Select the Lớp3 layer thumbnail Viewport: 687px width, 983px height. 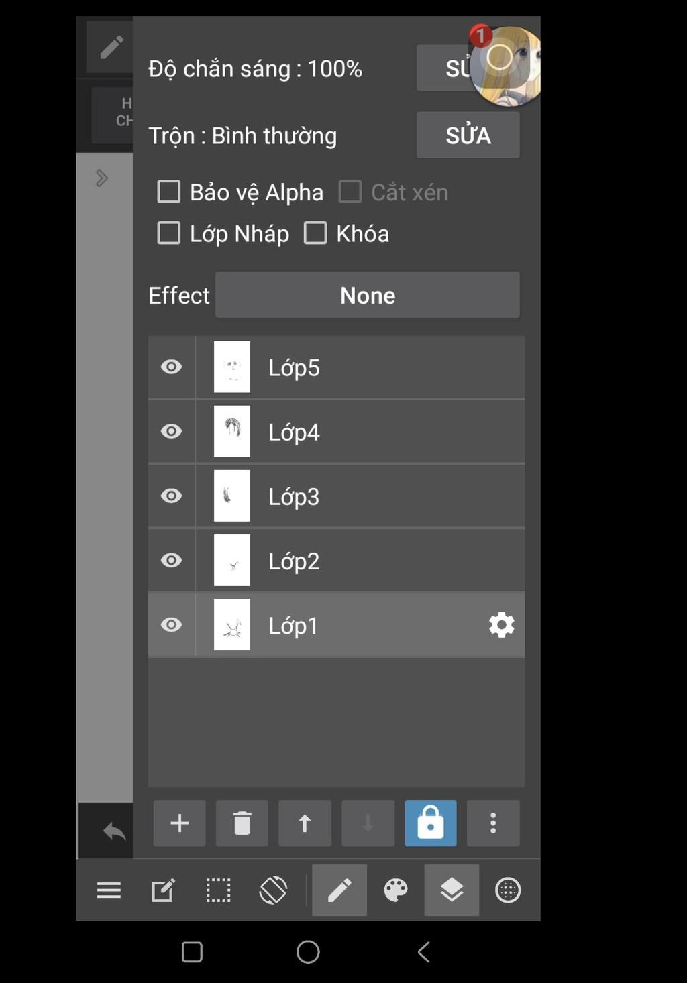(x=232, y=496)
